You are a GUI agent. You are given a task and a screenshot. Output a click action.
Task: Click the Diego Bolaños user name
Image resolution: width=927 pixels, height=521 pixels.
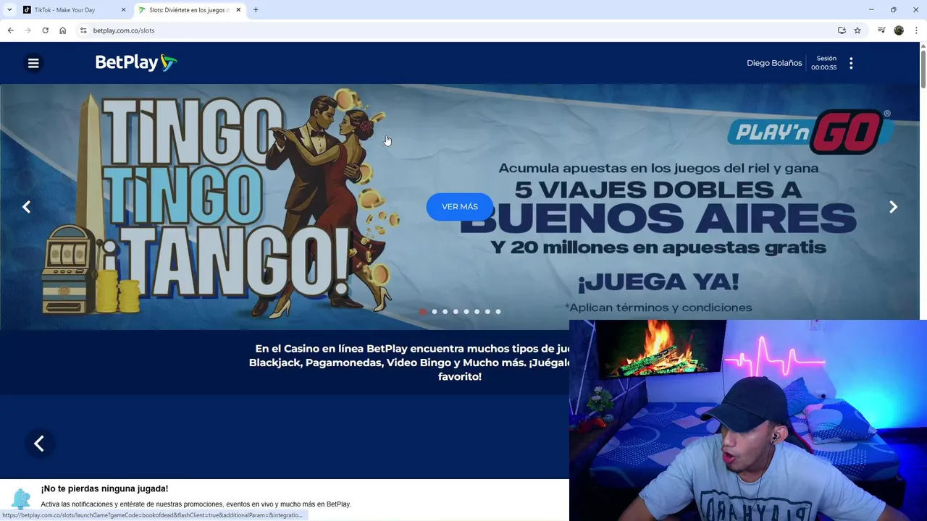(x=774, y=63)
